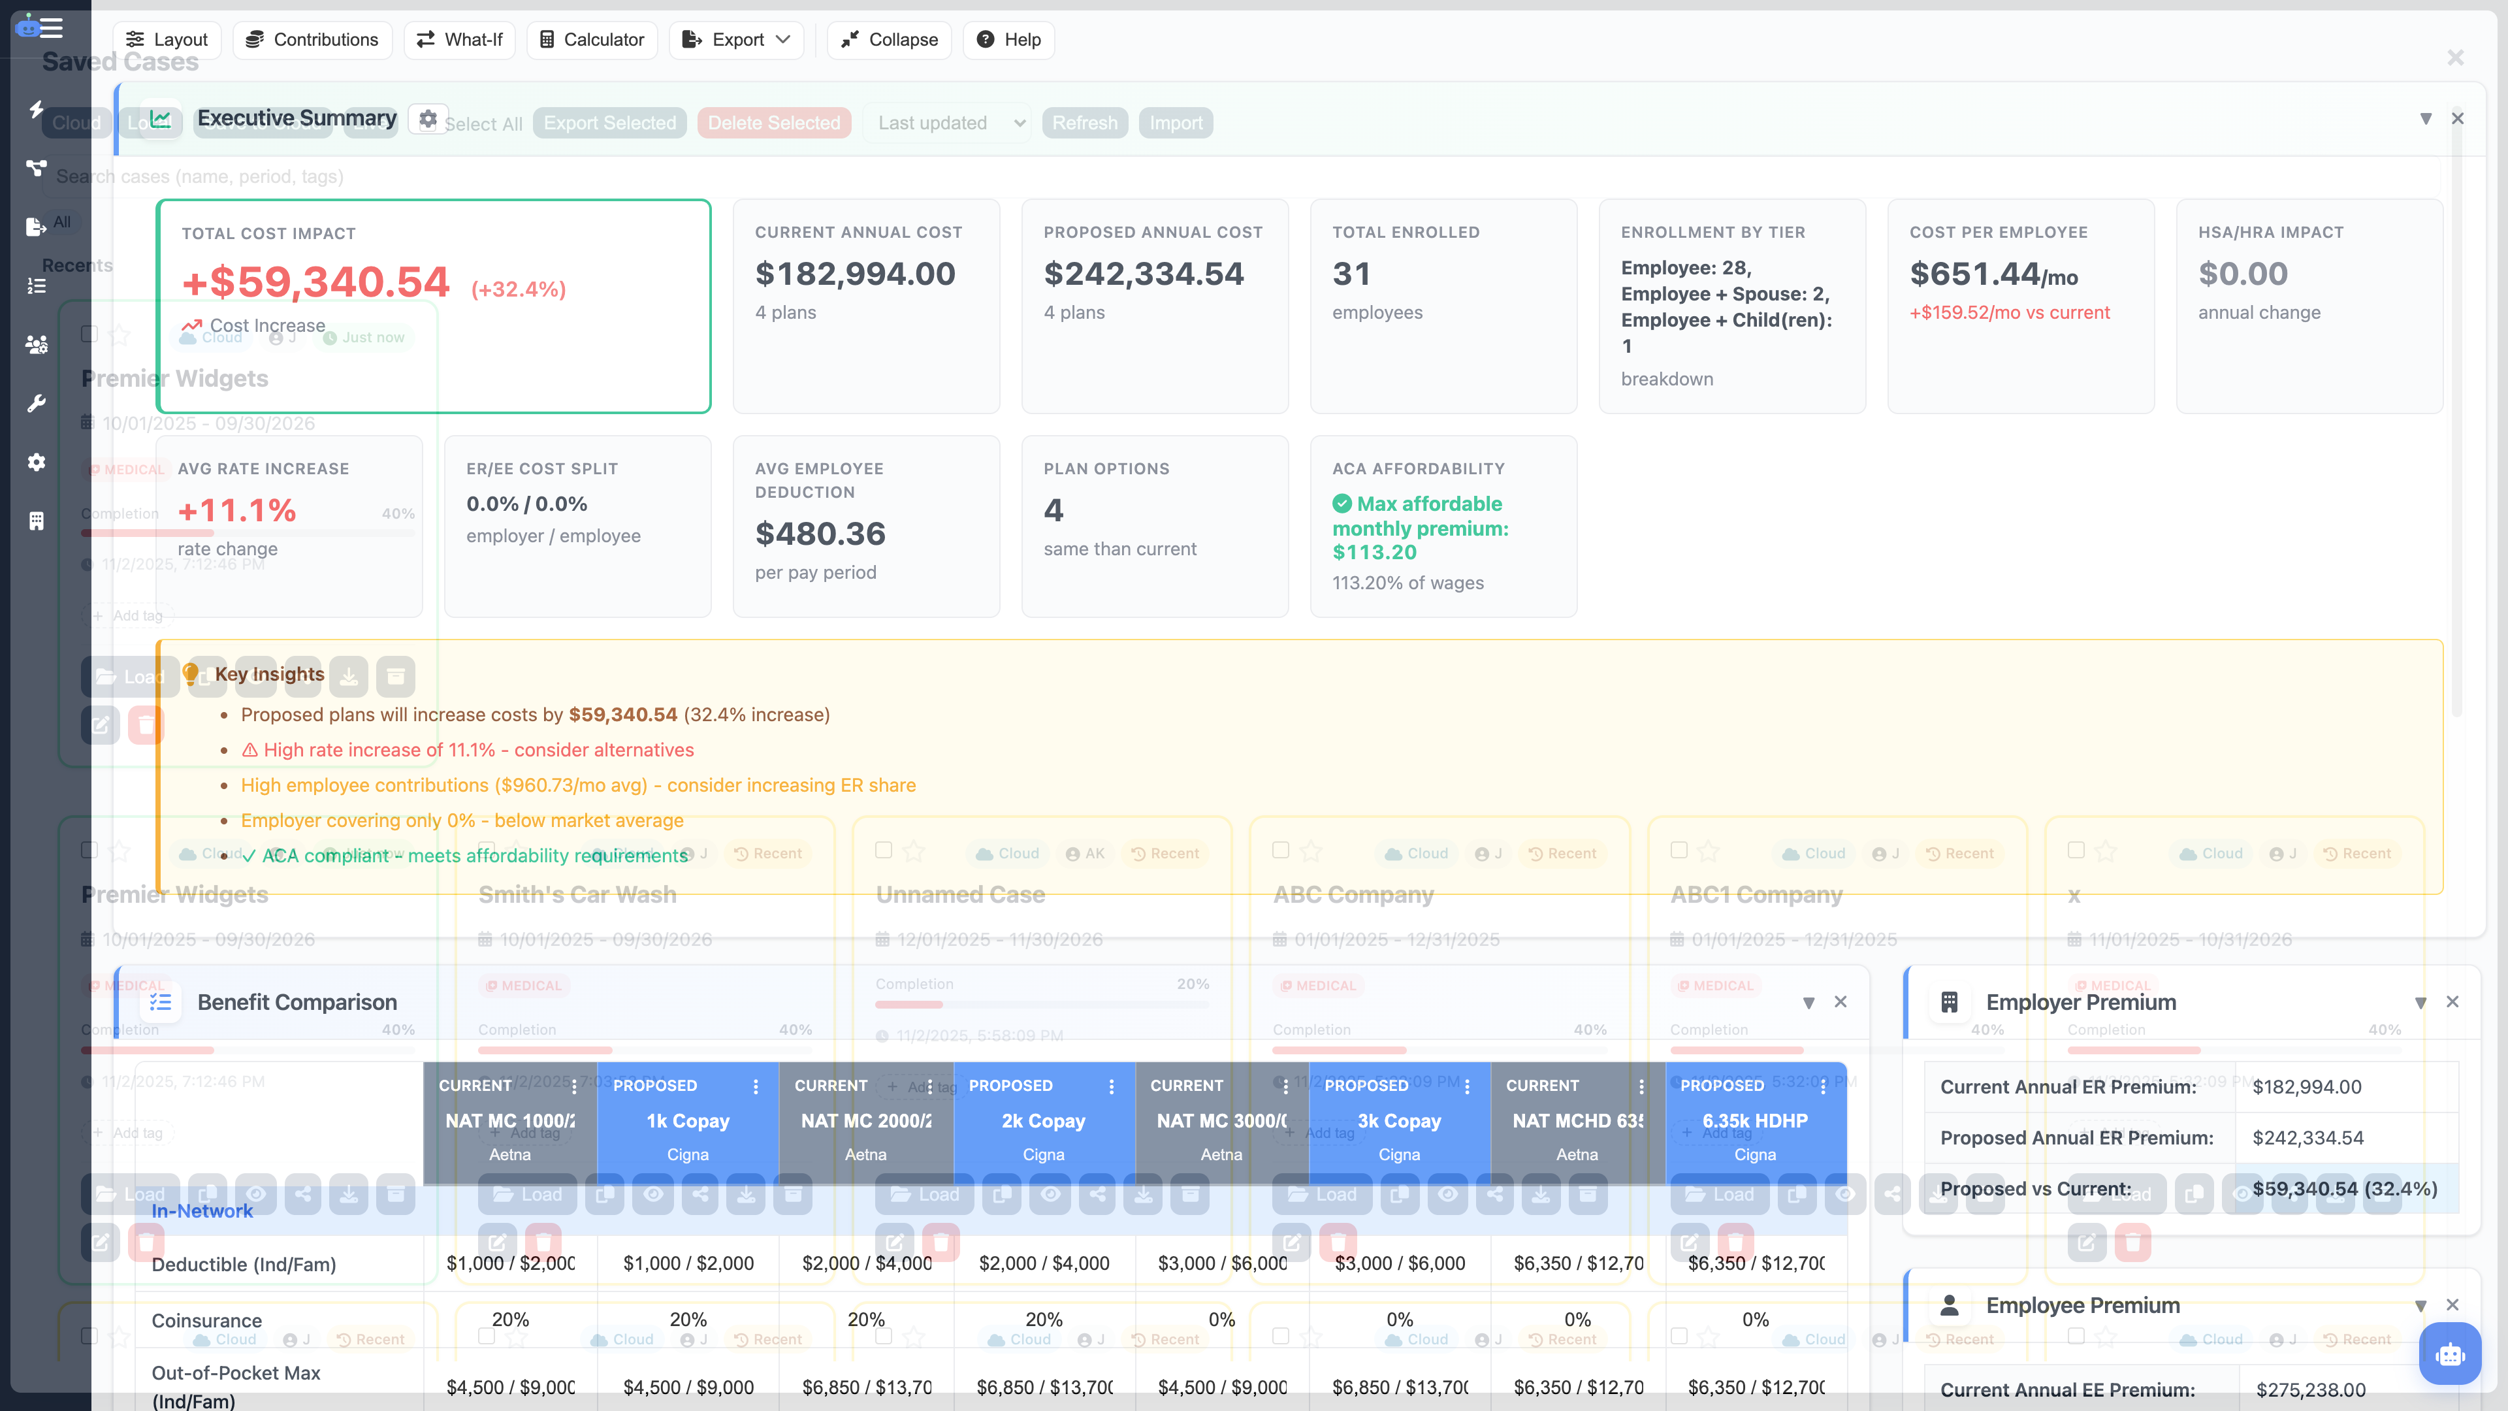The image size is (2508, 1411).
Task: Open the chat assistant icon bottom right
Action: (2450, 1354)
